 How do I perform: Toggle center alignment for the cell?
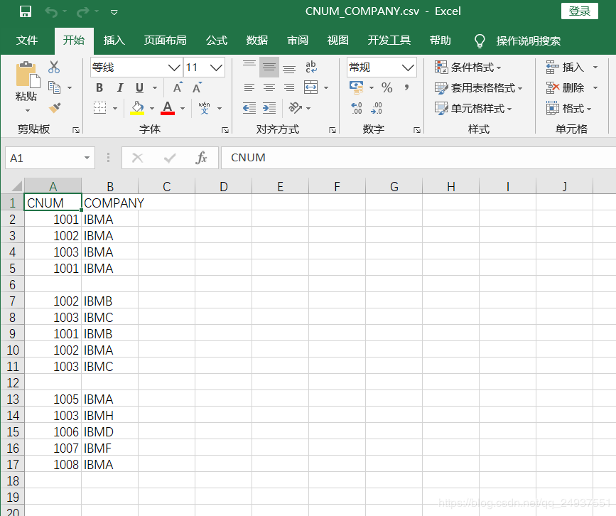pos(269,87)
